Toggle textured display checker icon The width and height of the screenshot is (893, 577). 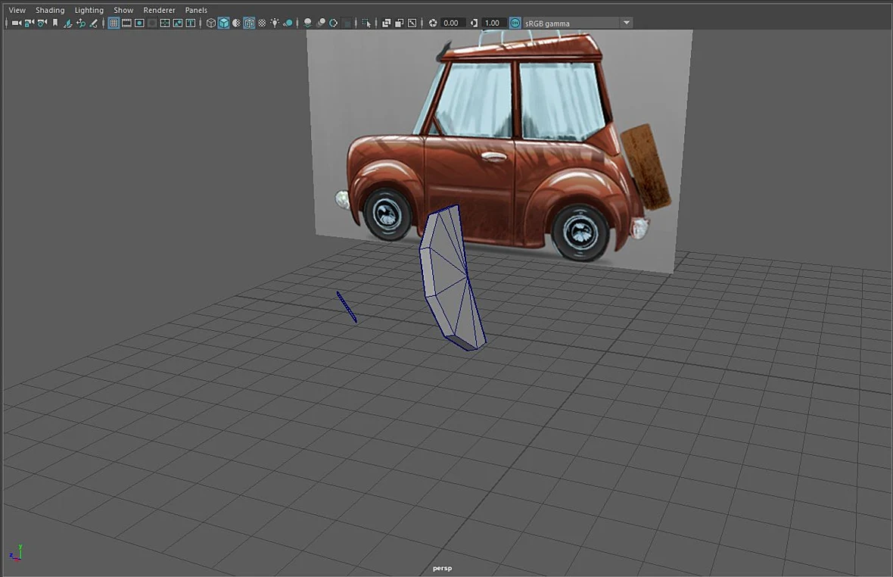[262, 23]
